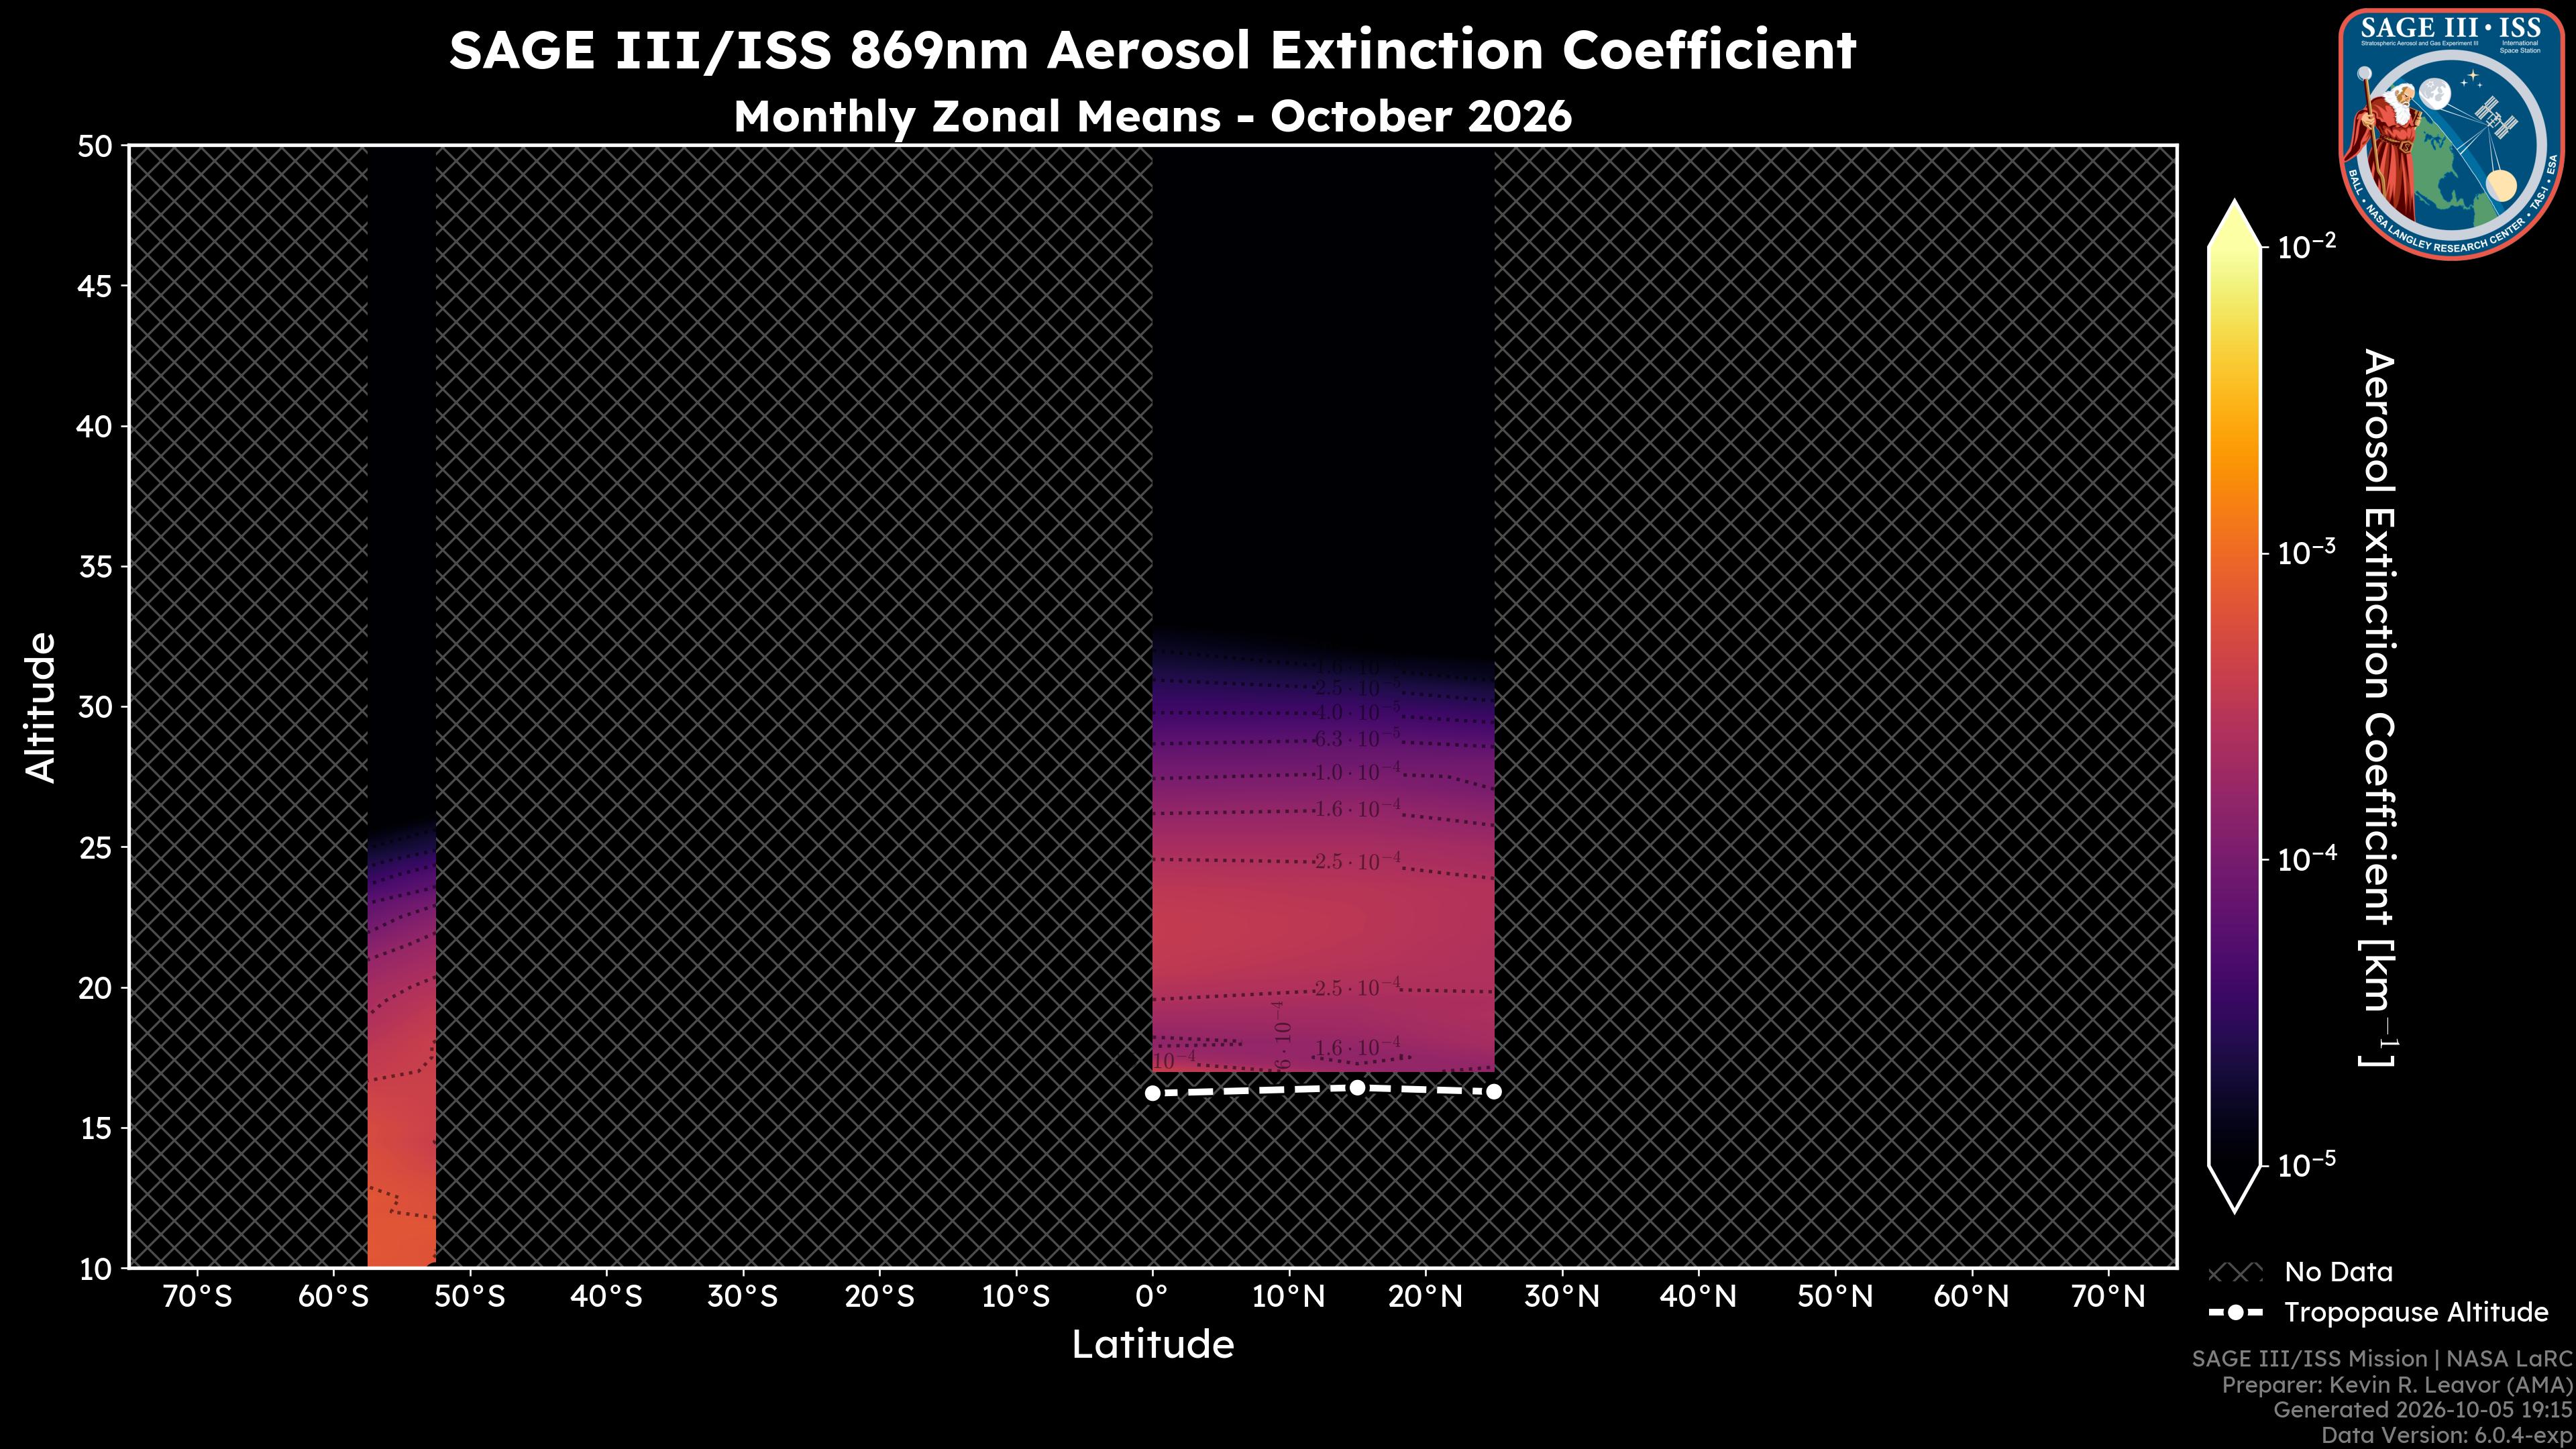
Task: Click the Tropopause Altitude legend line marker
Action: pos(2235,1312)
